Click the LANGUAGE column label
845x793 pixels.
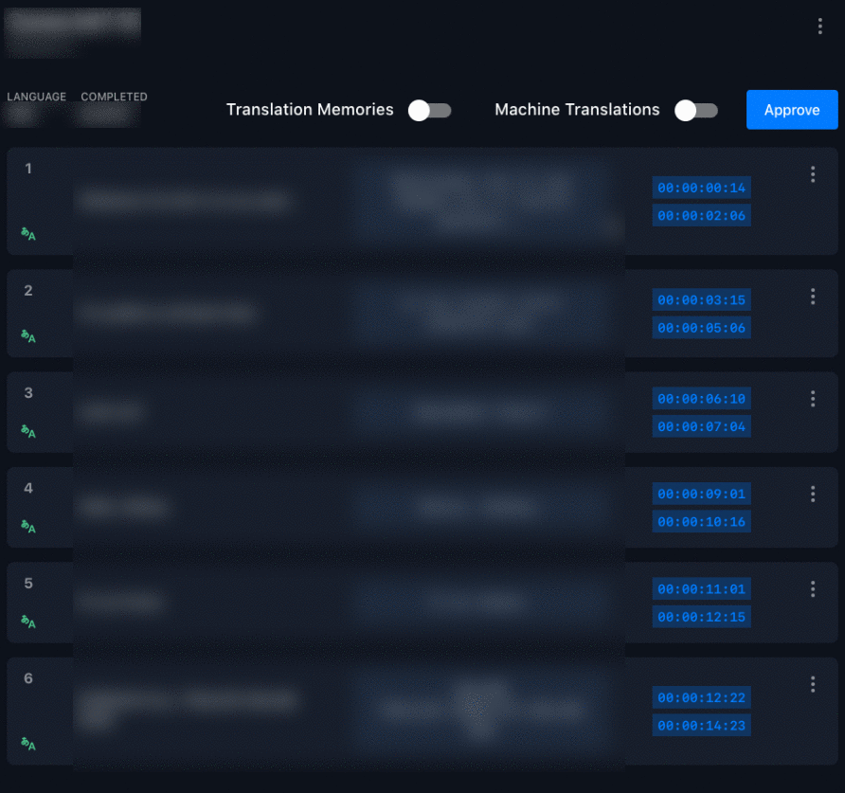(x=37, y=97)
